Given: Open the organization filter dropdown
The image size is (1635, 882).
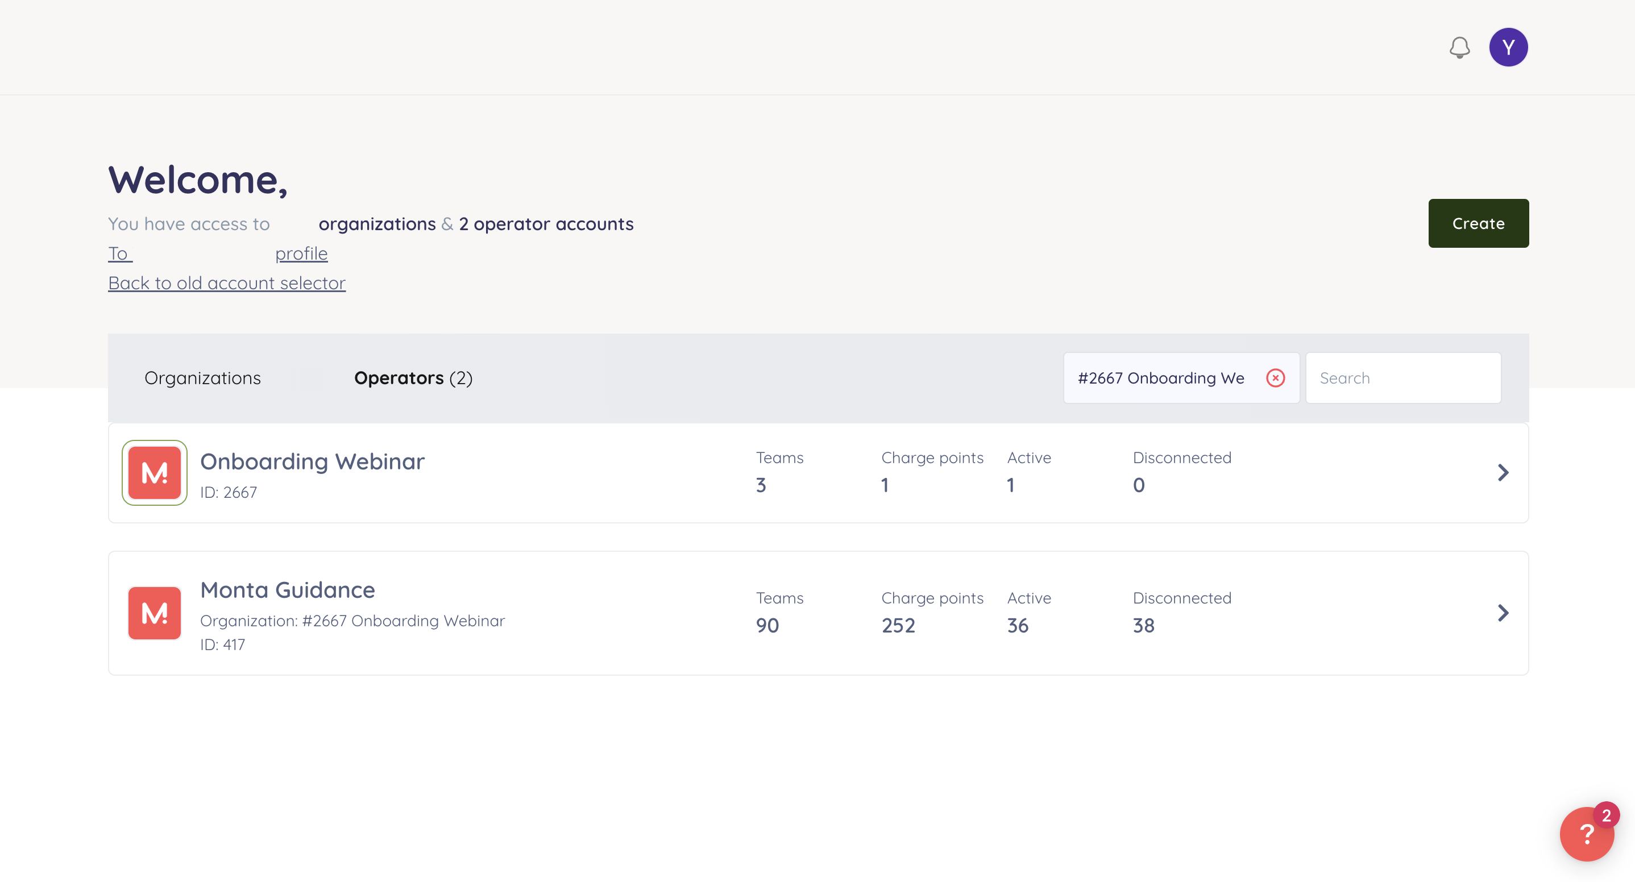Looking at the screenshot, I should point(1160,378).
